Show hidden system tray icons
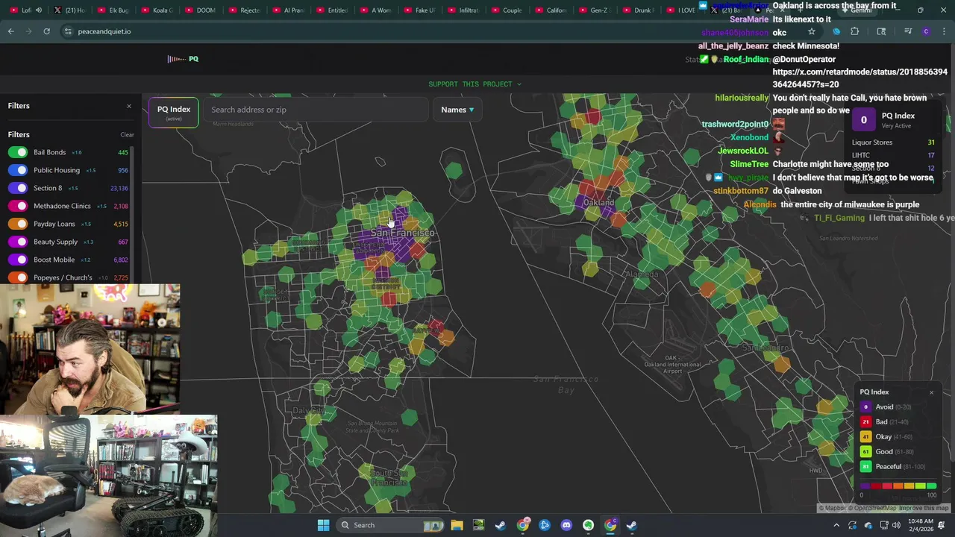 point(836,525)
